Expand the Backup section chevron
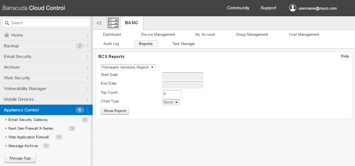 point(87,46)
